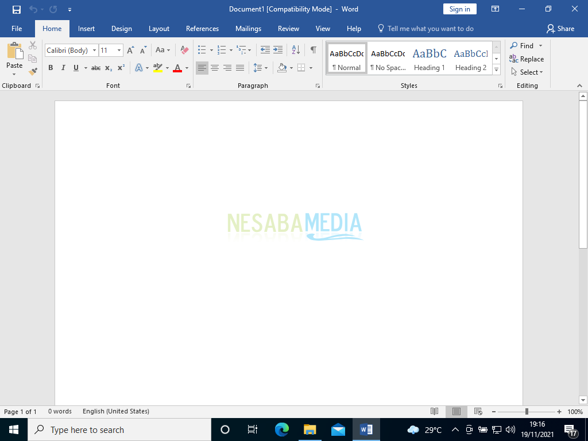
Task: Switch to Read Mode view icon
Action: pos(434,411)
